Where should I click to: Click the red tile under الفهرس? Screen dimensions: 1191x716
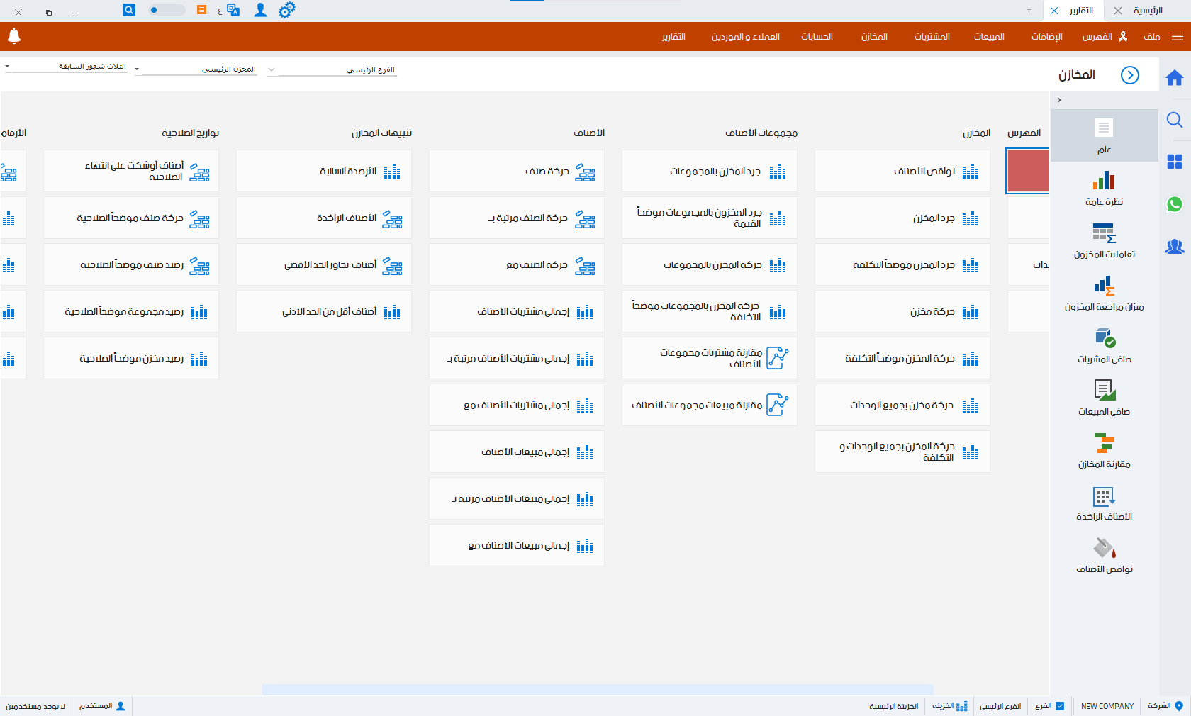click(x=1027, y=171)
